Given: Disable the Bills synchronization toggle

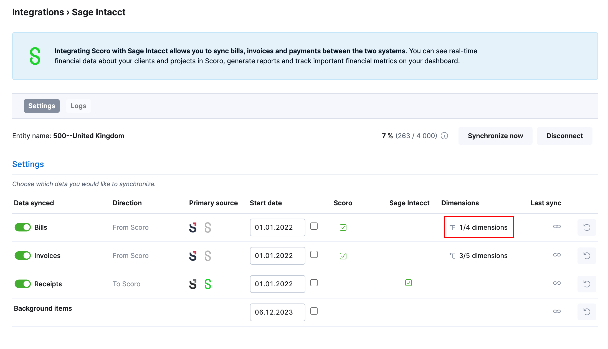Looking at the screenshot, I should (22, 227).
